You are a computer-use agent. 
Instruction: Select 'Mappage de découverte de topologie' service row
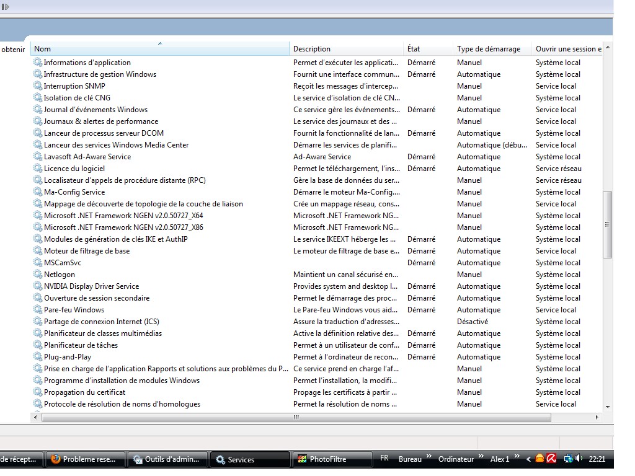[143, 203]
